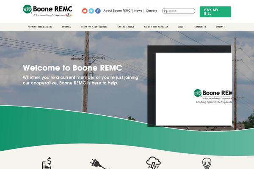
Task: Click the light bulb icon
Action: (x=207, y=164)
